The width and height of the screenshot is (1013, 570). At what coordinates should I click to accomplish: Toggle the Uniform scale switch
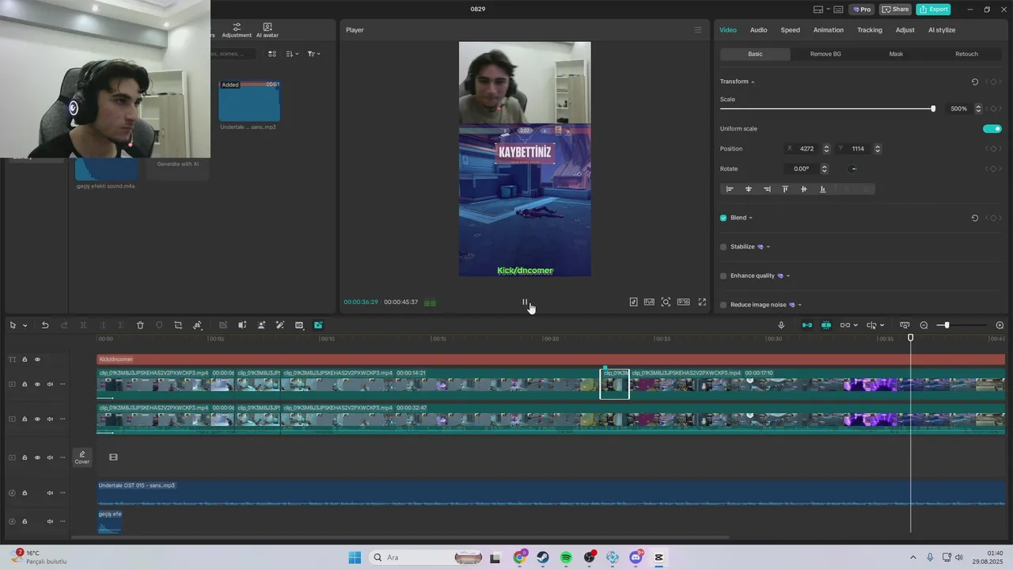pos(992,129)
